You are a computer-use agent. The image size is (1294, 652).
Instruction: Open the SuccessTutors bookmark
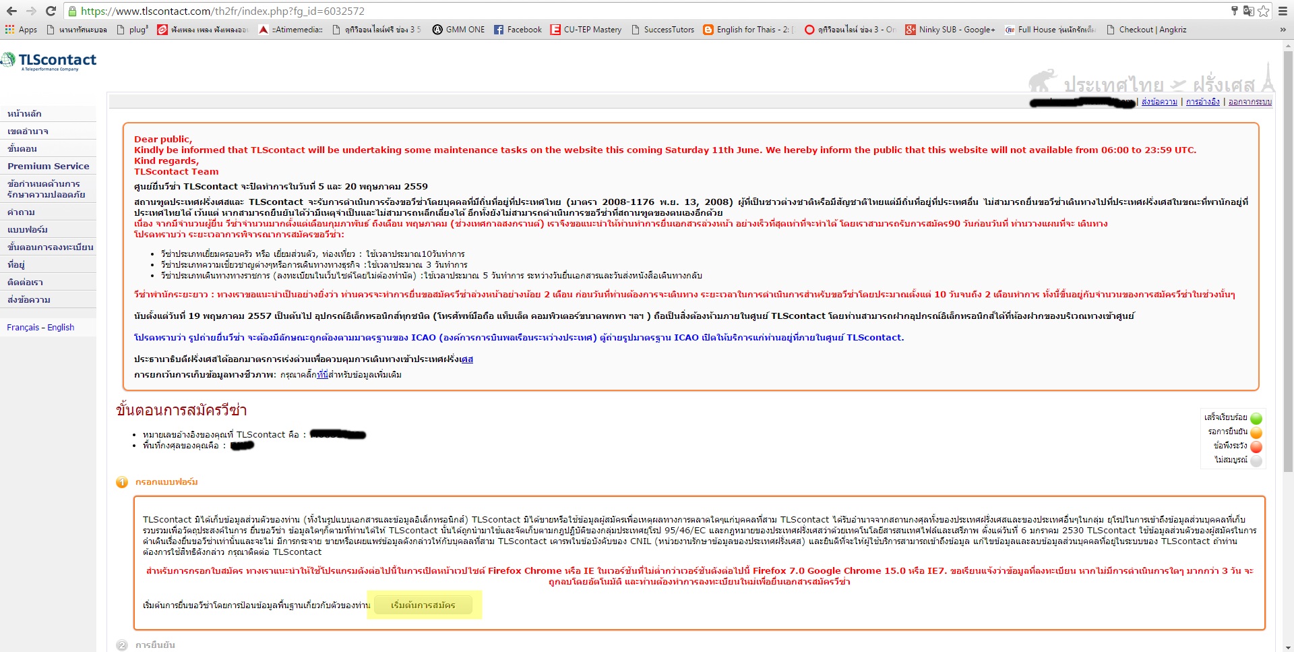coord(663,30)
